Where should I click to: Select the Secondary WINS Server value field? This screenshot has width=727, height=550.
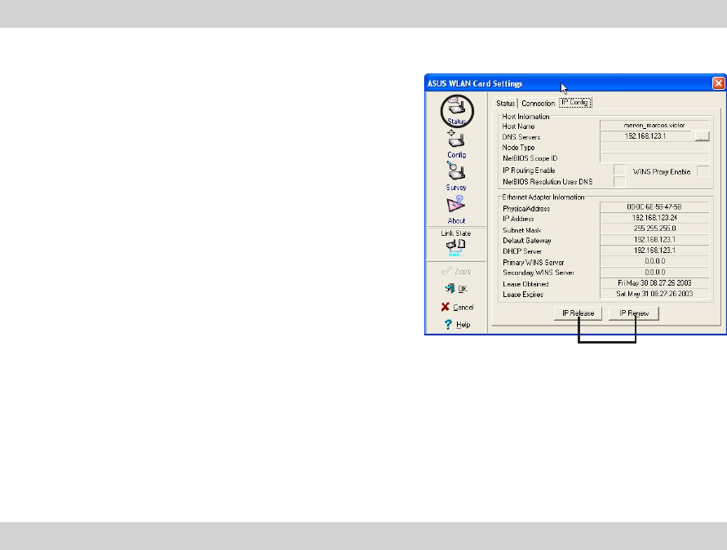pos(654,273)
